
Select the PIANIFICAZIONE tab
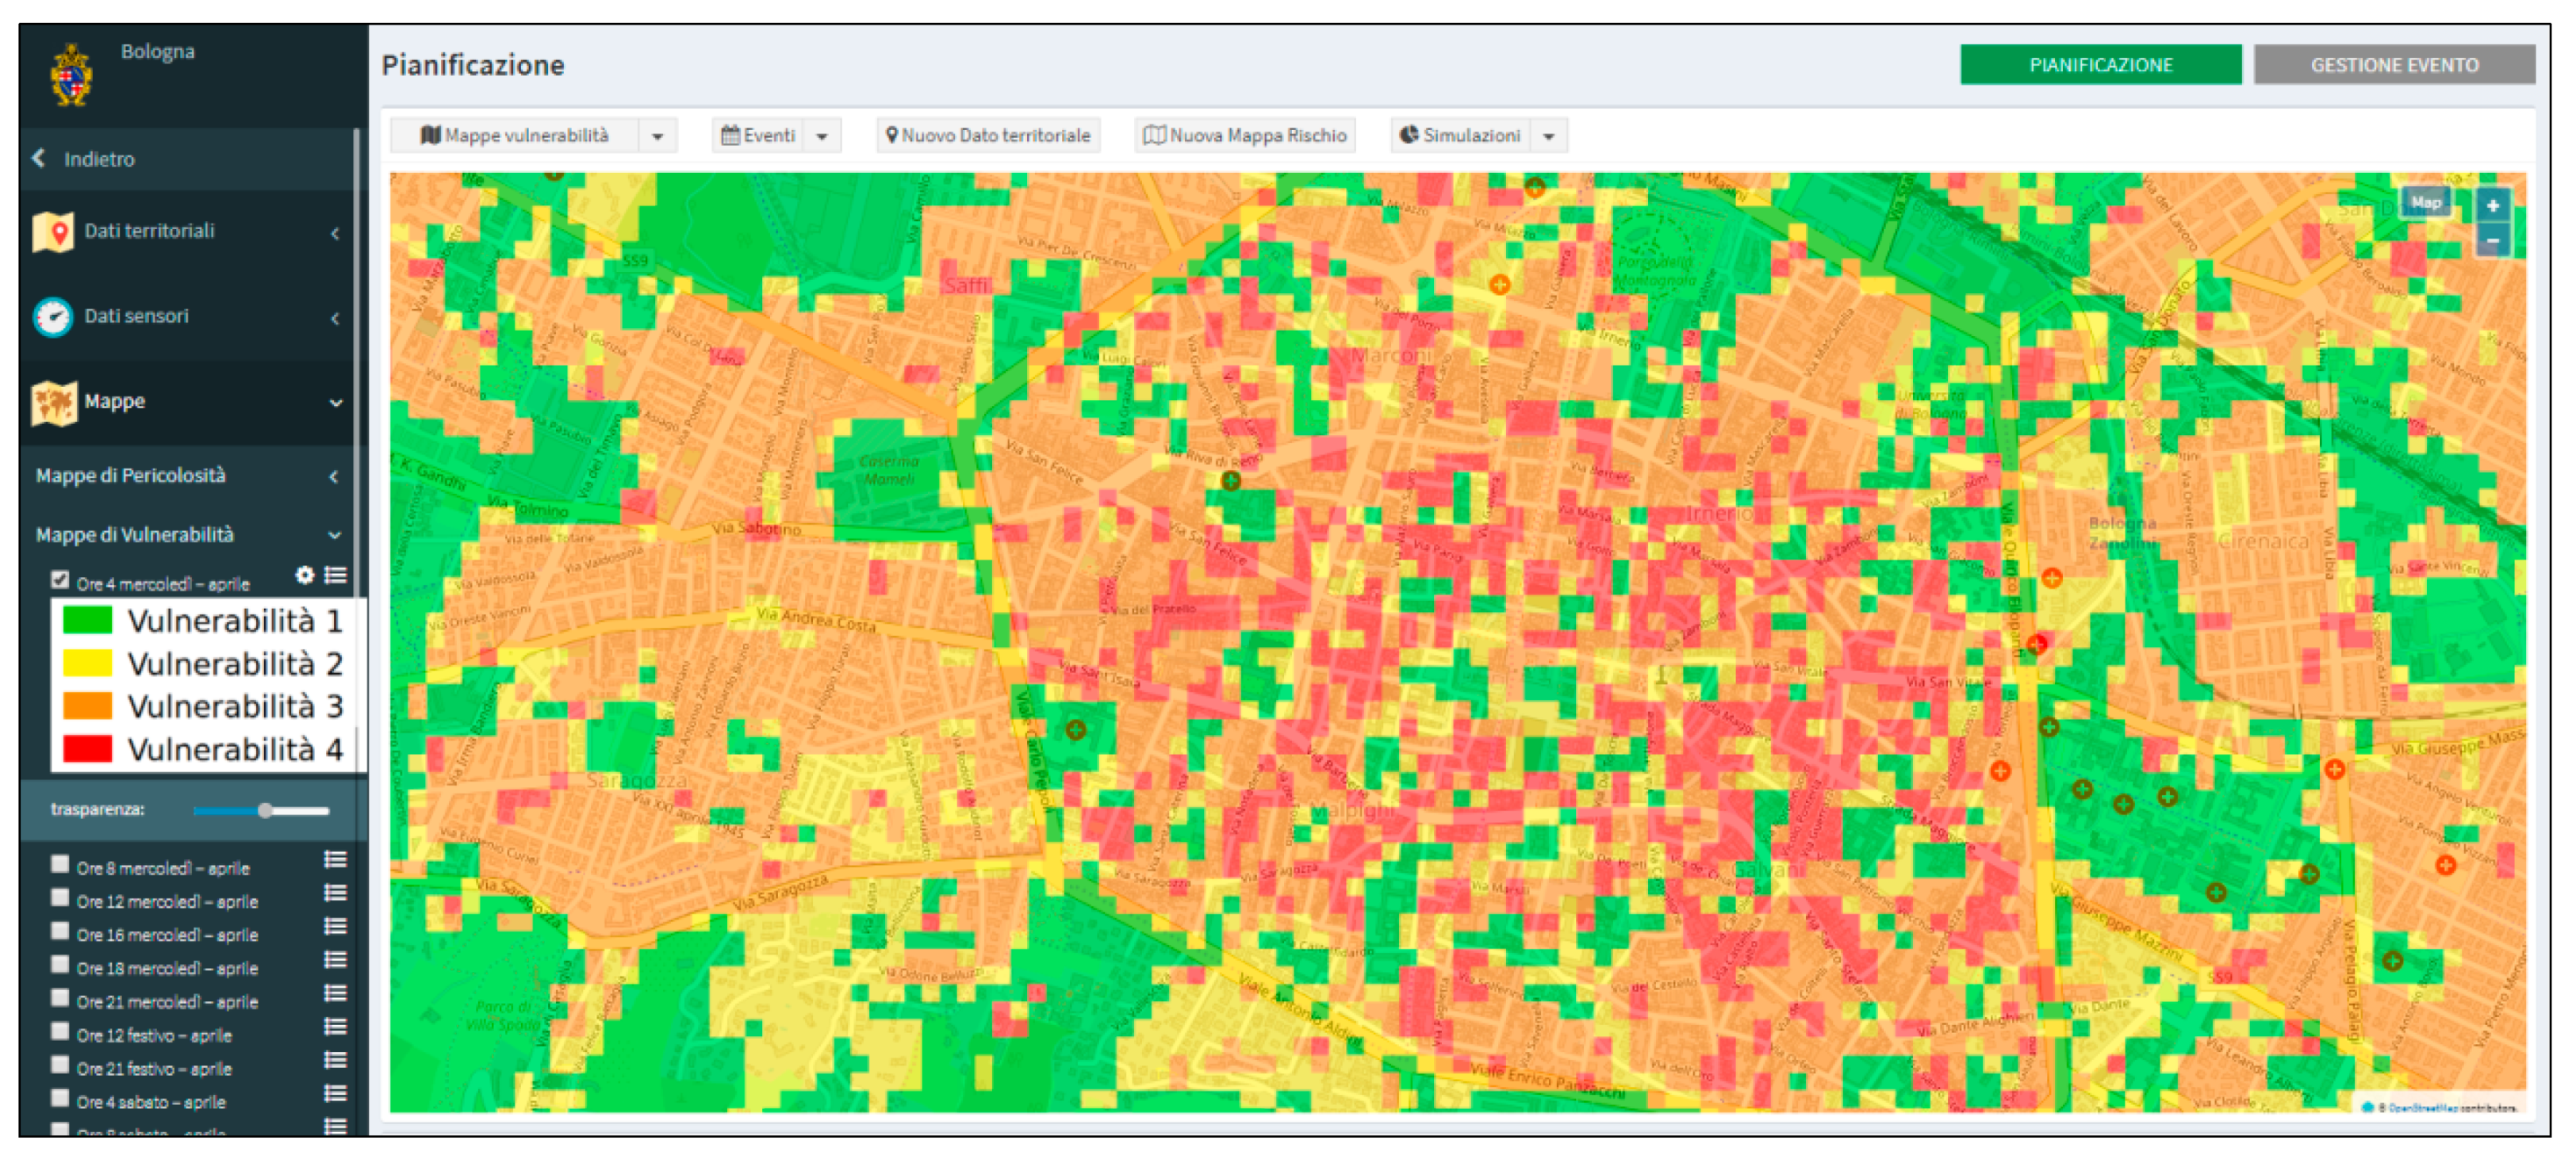[2100, 65]
